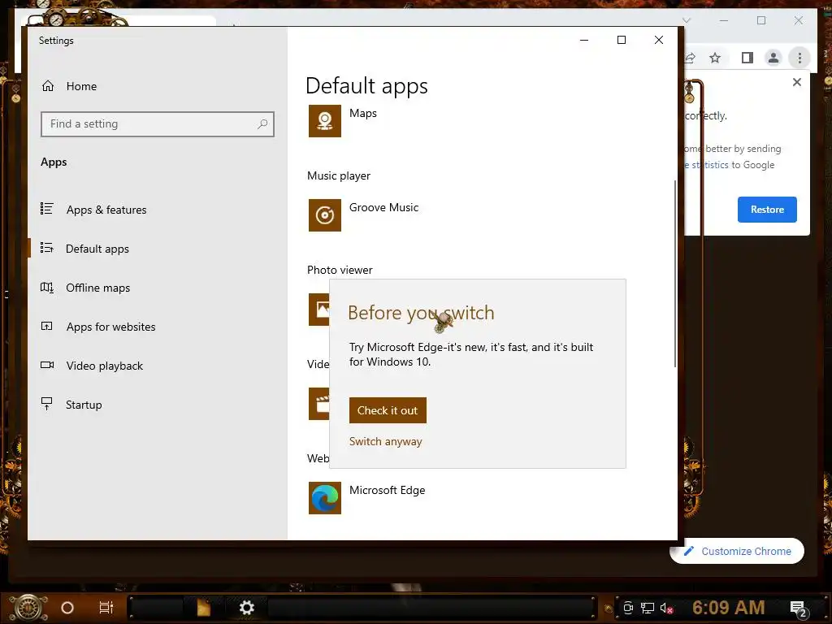Click the Offline maps map icon
Screen dimensions: 832x624
(x=46, y=288)
